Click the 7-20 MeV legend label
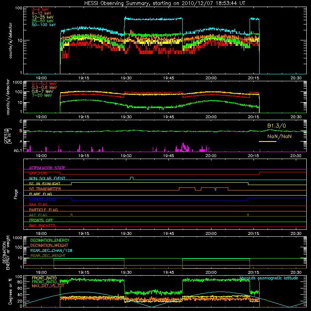The width and height of the screenshot is (311, 311). click(x=42, y=95)
